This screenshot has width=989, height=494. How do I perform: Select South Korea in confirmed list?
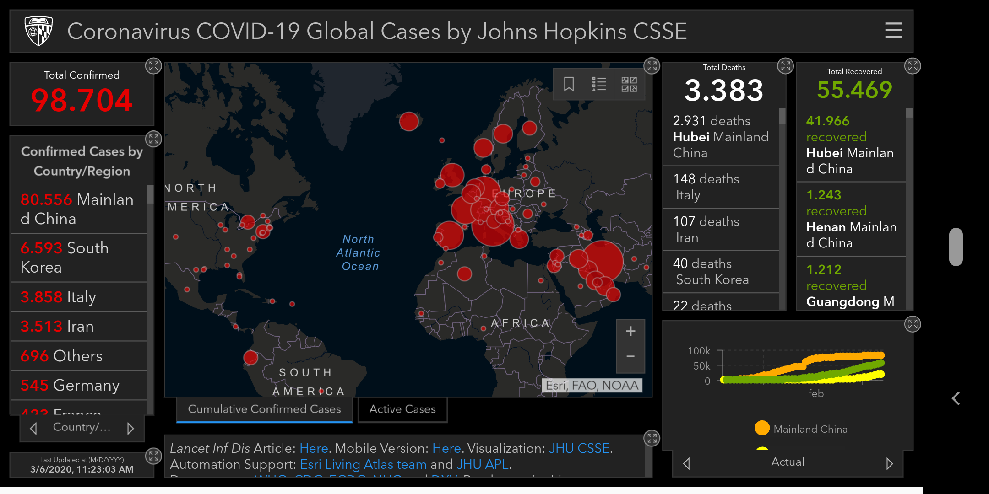tap(79, 258)
